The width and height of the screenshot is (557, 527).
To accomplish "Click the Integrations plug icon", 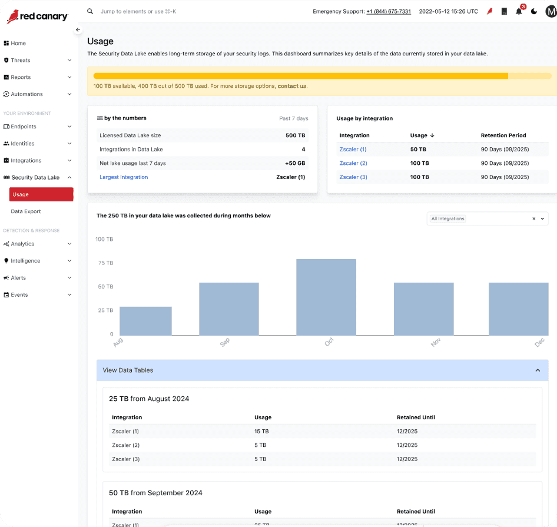I will coord(6,161).
